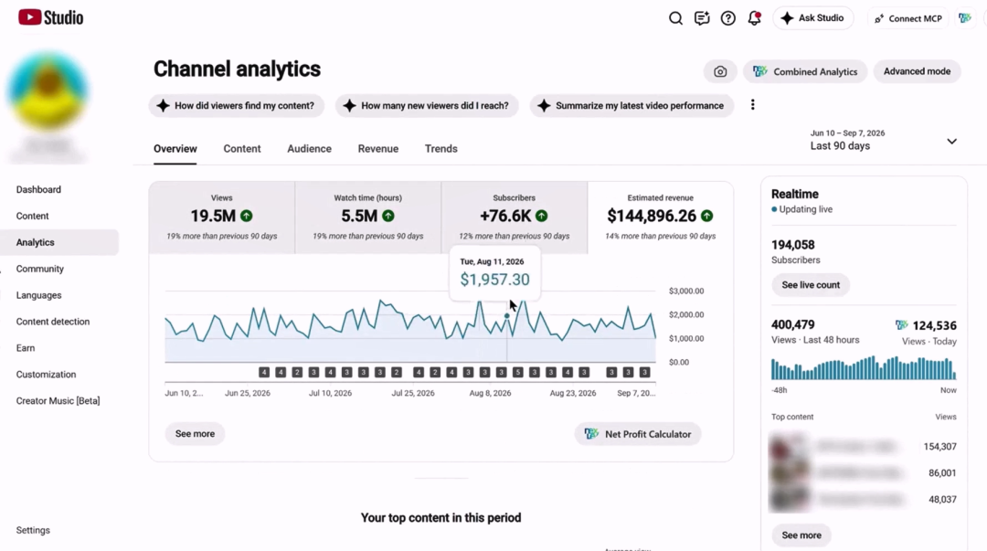Click See more under the revenue chart
This screenshot has height=551, width=987.
click(x=195, y=434)
